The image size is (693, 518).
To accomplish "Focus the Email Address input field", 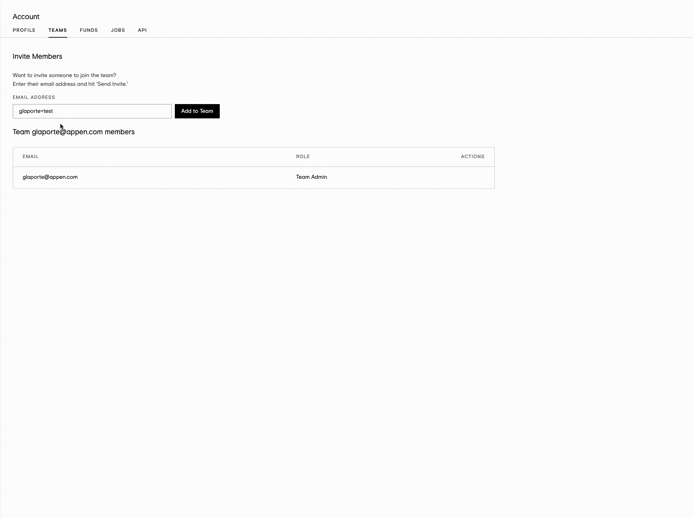I will point(92,111).
